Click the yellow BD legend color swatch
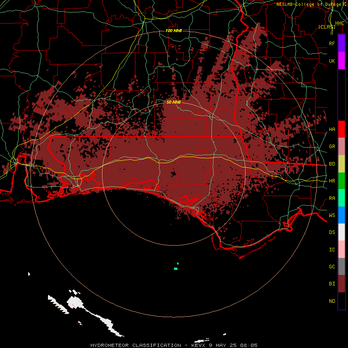Screen dimensions: 348x348 [x=341, y=164]
